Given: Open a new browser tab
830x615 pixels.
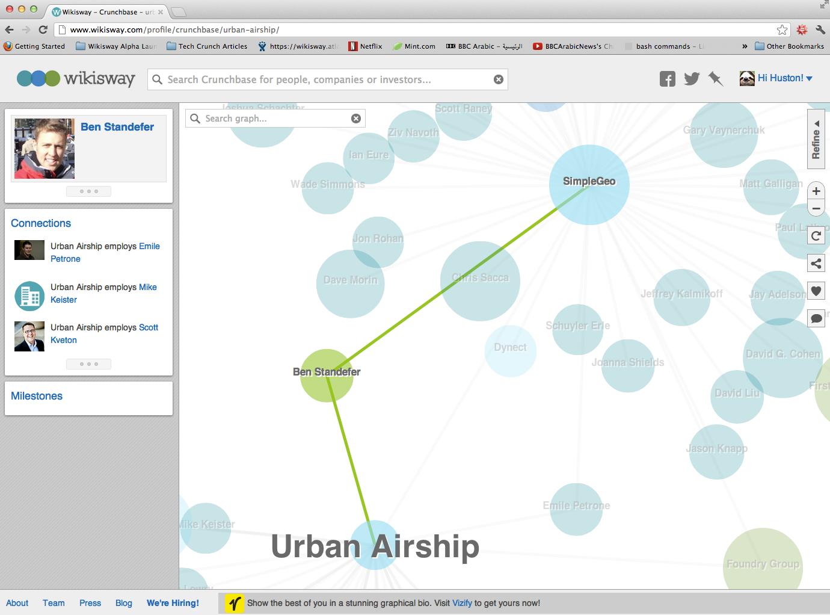Looking at the screenshot, I should pos(179,12).
